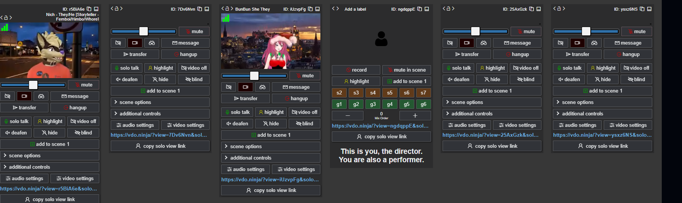
Task: Click the volume slider for guest r5BiA6e
Action: point(33,85)
